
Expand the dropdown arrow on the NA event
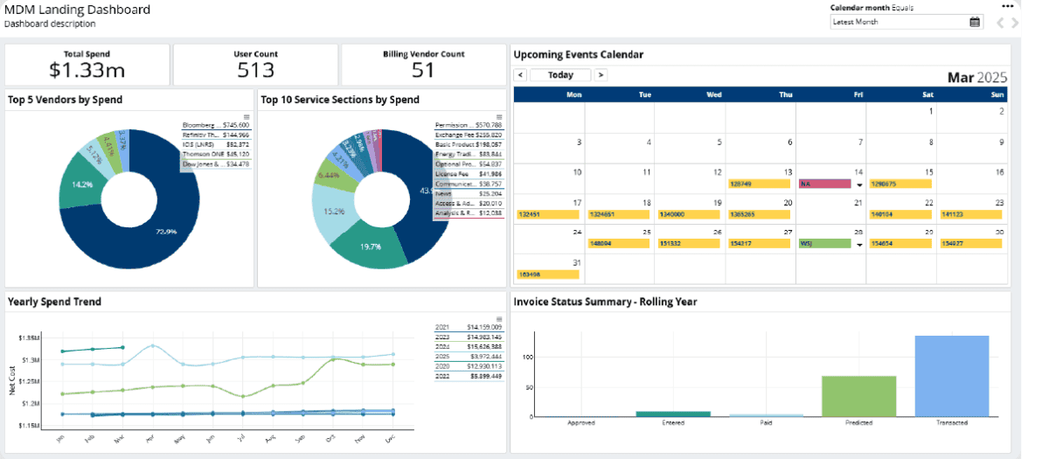coord(859,184)
